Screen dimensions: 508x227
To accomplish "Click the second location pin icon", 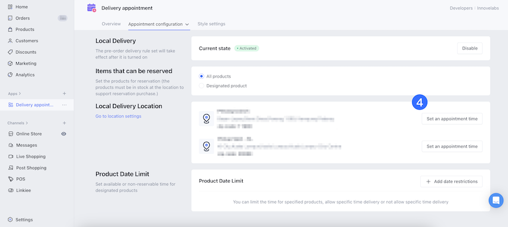I will tap(206, 146).
